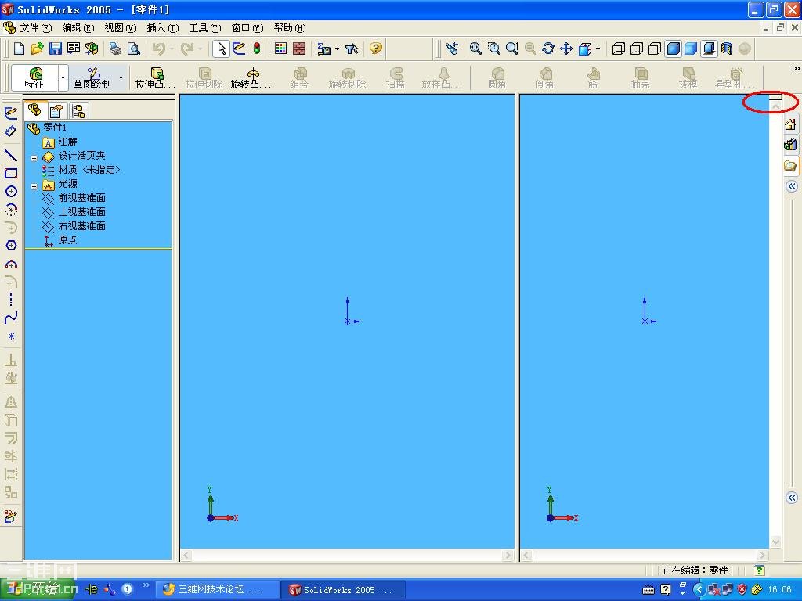Collapse task pane with upper double-chevron

point(791,186)
